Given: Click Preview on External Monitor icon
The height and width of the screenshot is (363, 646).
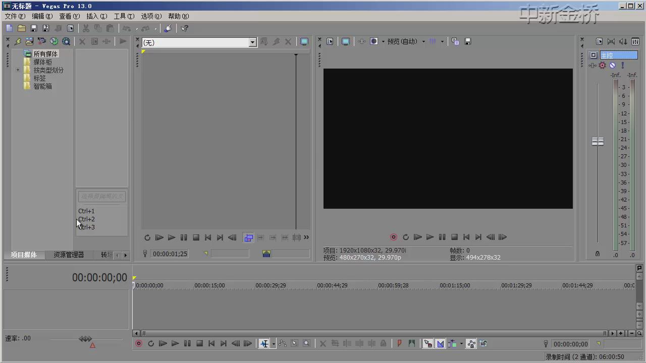Looking at the screenshot, I should [346, 41].
